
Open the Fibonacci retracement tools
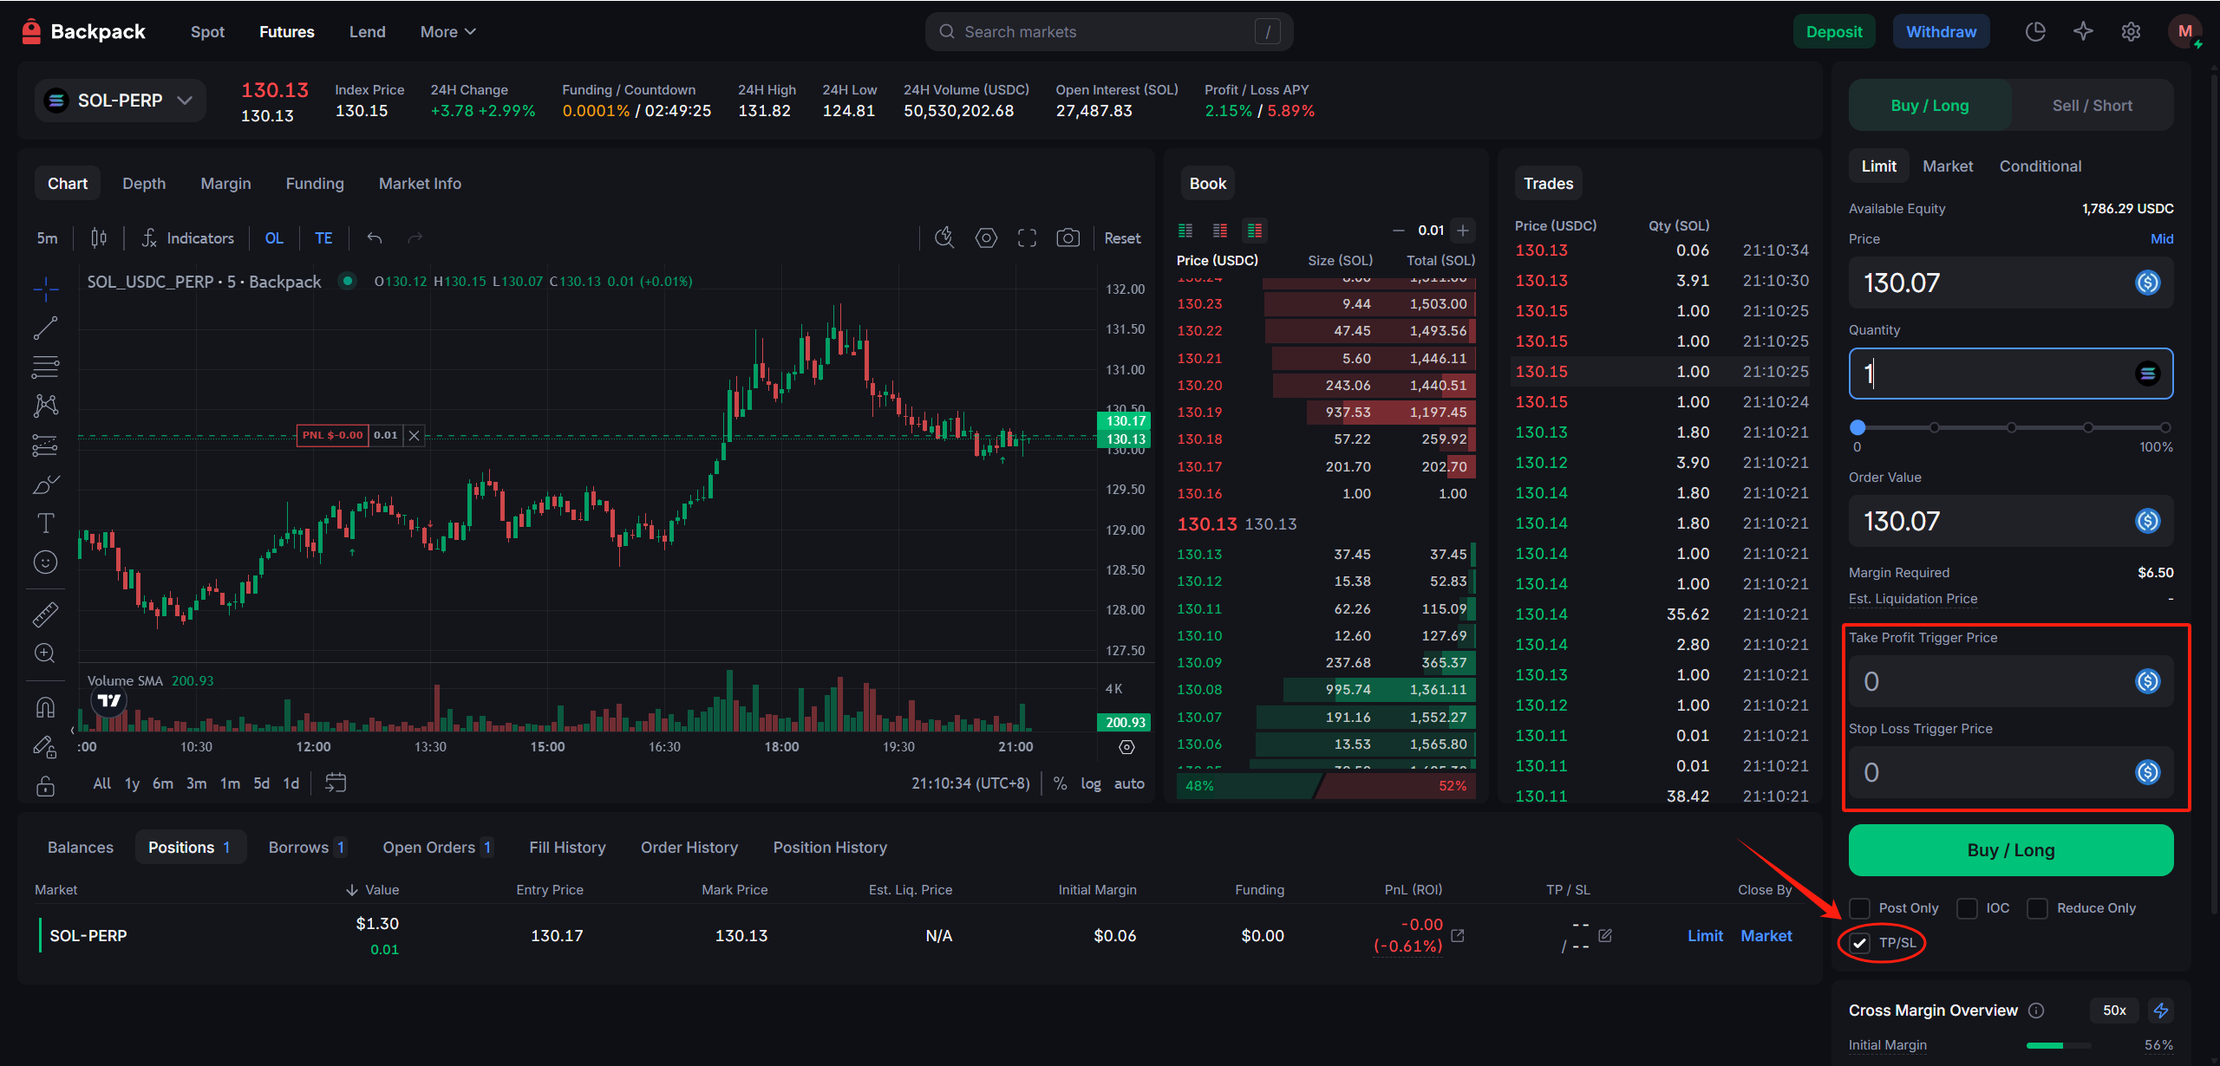tap(45, 367)
